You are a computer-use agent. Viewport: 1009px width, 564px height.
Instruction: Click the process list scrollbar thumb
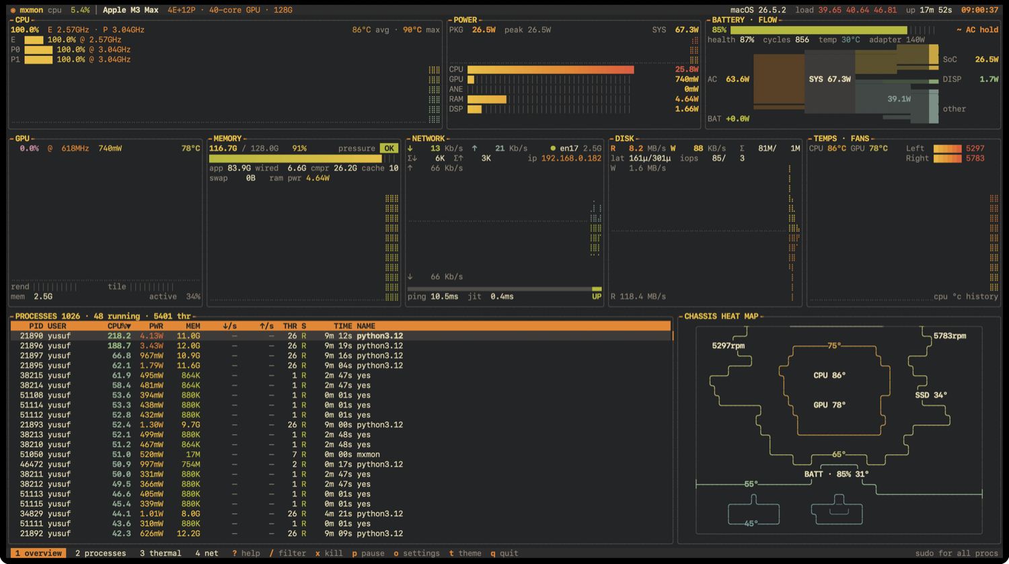click(673, 335)
